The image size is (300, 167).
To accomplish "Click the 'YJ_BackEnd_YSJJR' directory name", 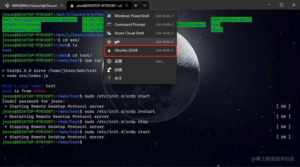I will pos(22,30).
